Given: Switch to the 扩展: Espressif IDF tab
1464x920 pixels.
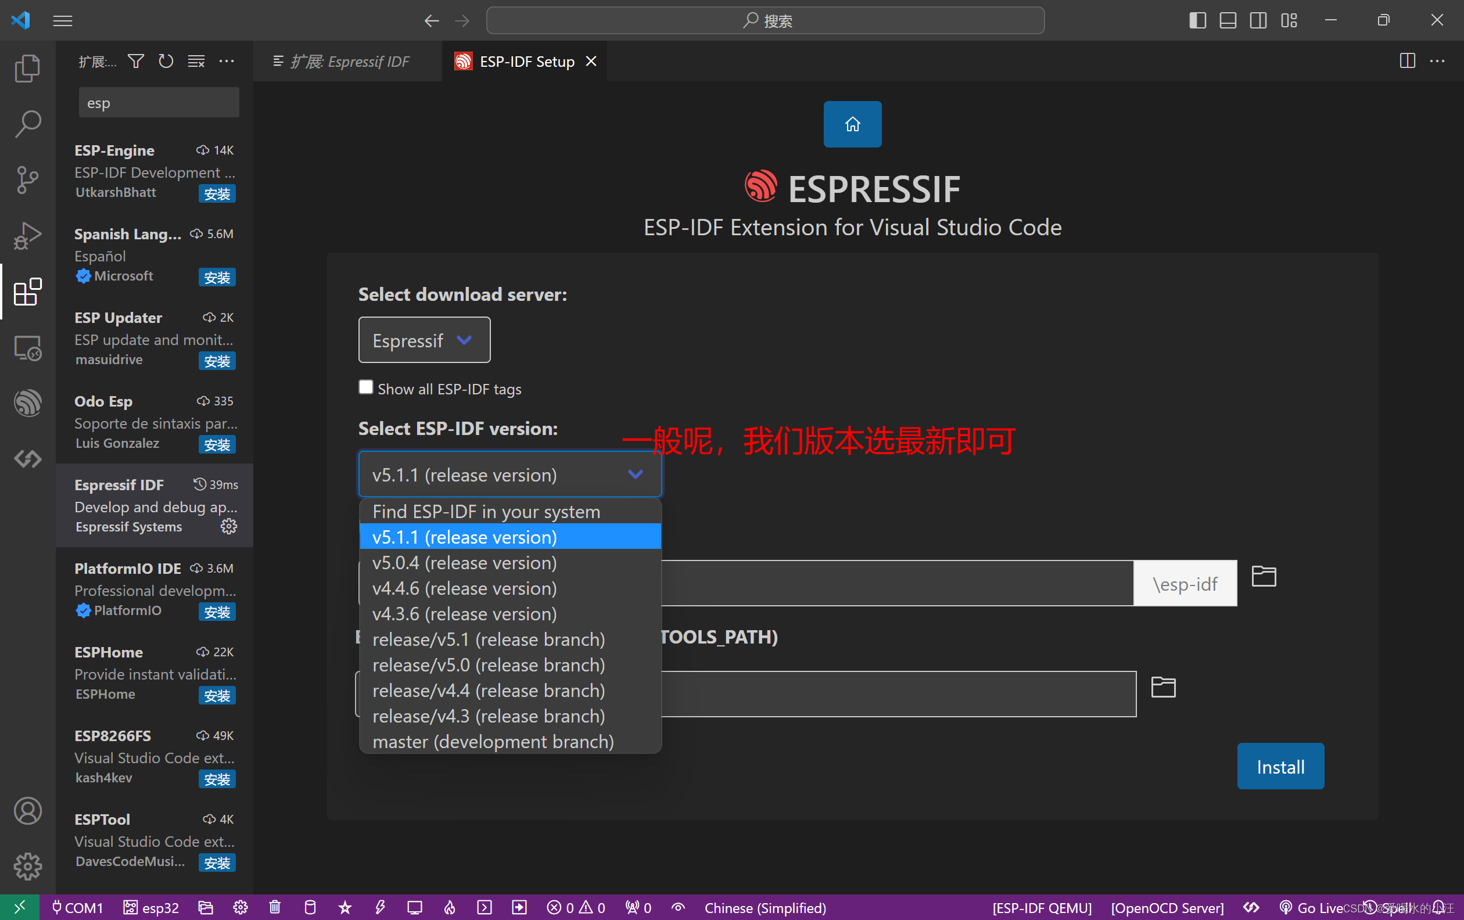Looking at the screenshot, I should pyautogui.click(x=348, y=62).
